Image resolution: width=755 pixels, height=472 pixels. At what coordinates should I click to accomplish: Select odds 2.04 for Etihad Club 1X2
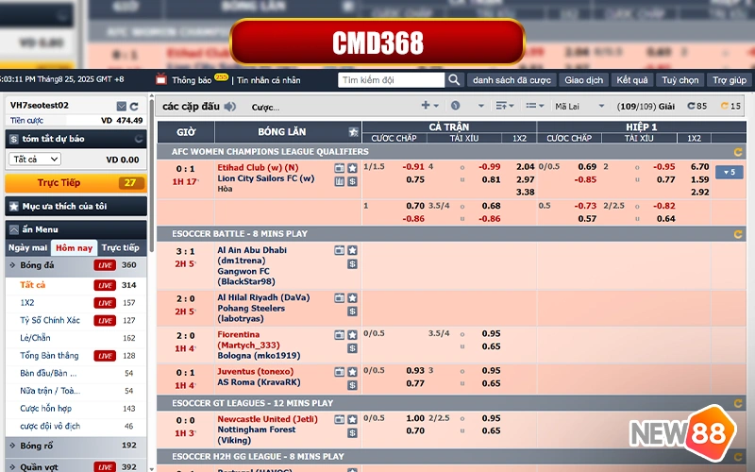525,167
